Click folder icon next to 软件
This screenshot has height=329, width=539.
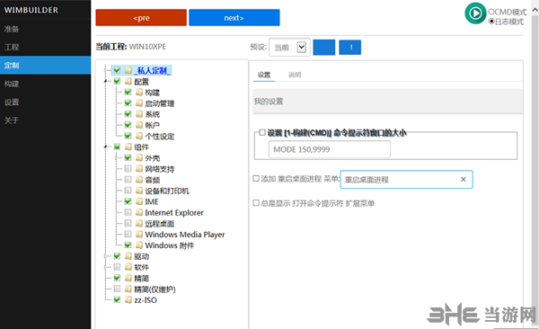coord(128,267)
